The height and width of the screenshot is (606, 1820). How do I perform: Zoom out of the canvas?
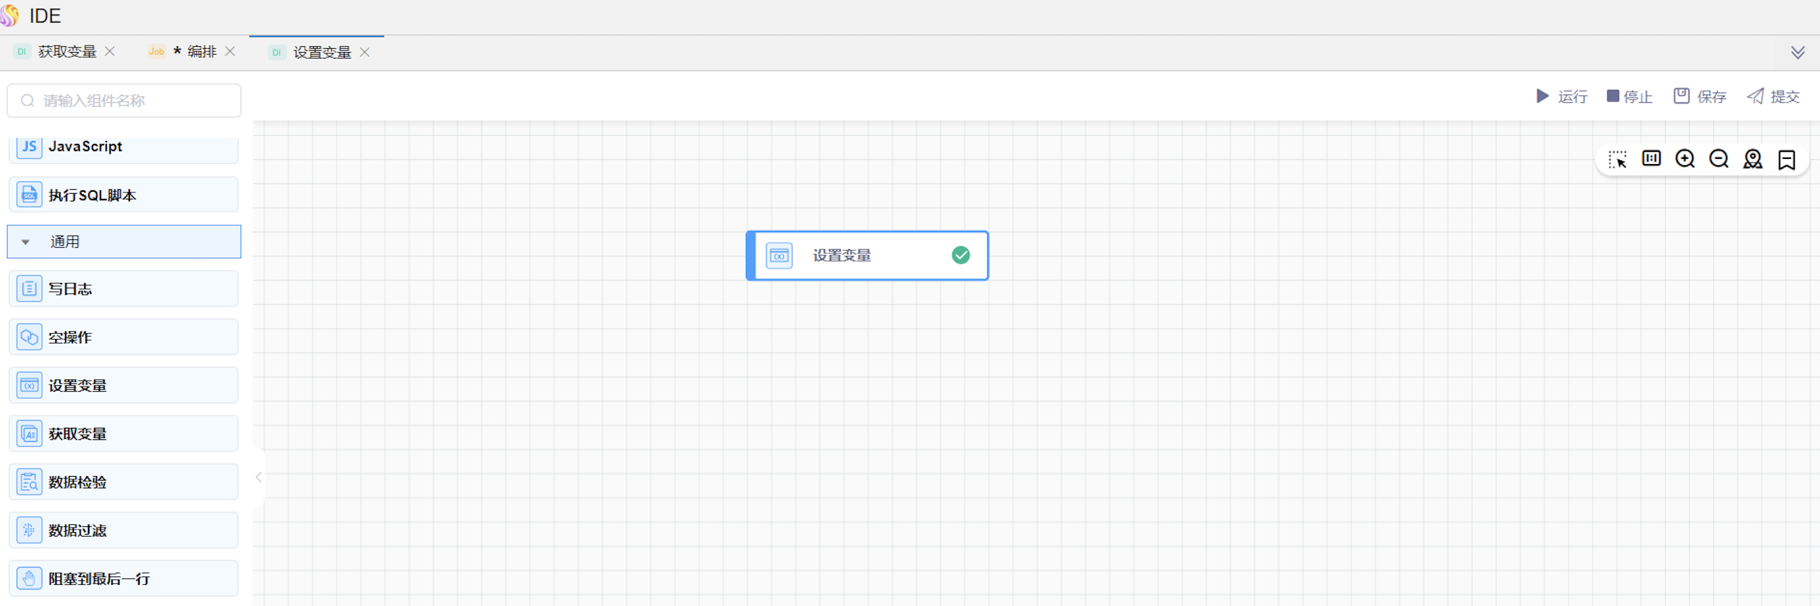pos(1719,158)
